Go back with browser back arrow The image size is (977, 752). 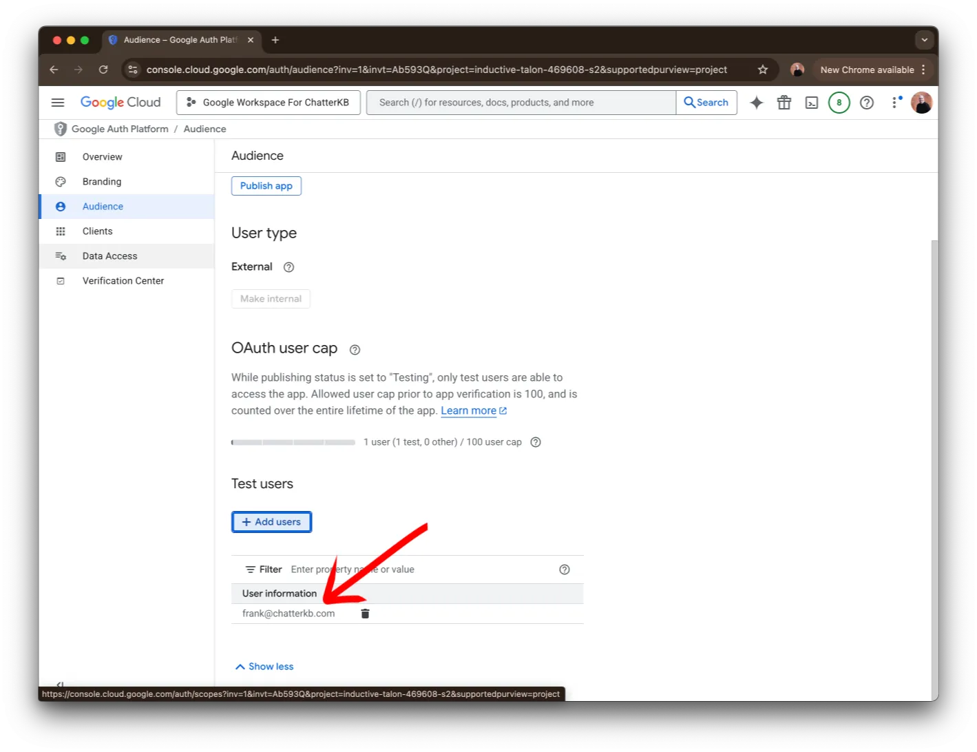[54, 70]
